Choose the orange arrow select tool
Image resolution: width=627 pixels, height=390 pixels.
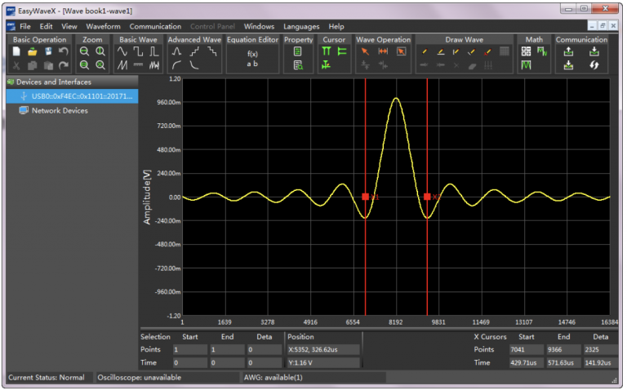(x=365, y=51)
